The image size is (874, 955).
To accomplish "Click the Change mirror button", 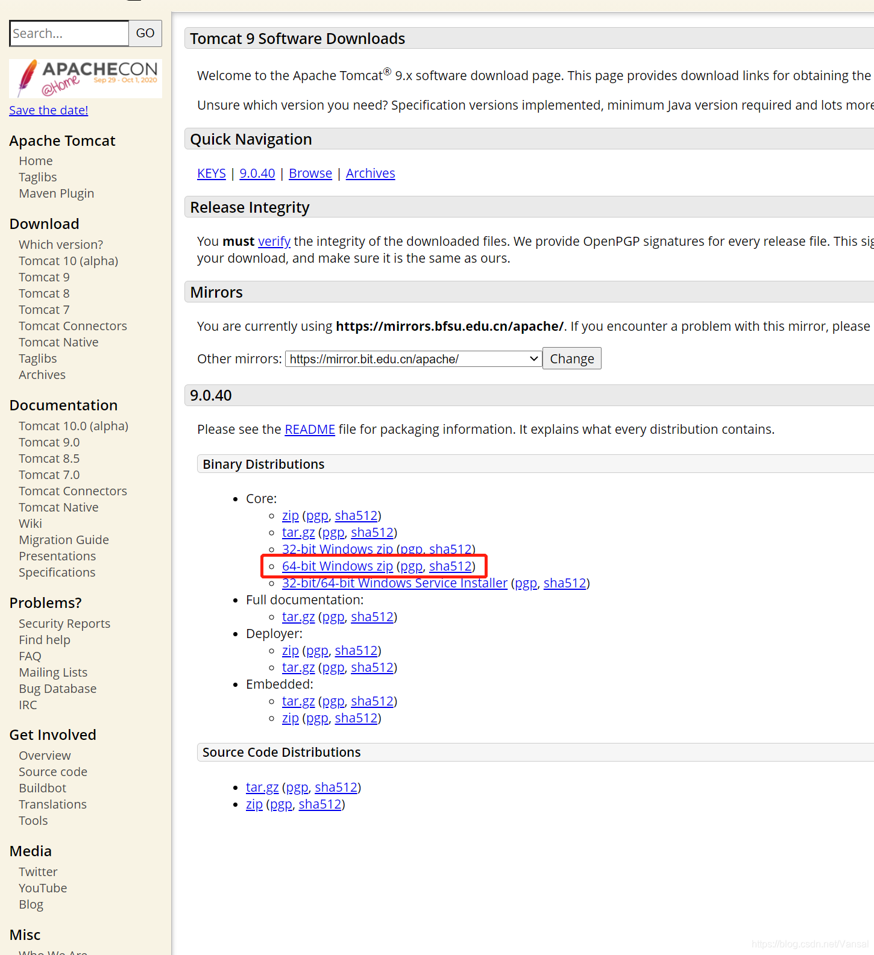I will coord(572,359).
